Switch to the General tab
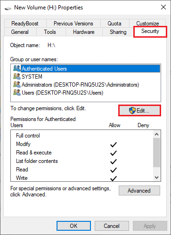 (x=20, y=32)
